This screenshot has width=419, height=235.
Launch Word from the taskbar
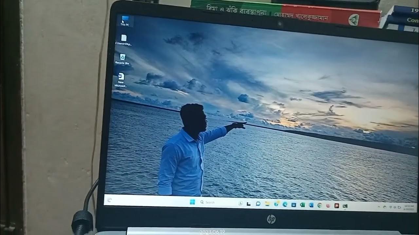click(x=311, y=205)
